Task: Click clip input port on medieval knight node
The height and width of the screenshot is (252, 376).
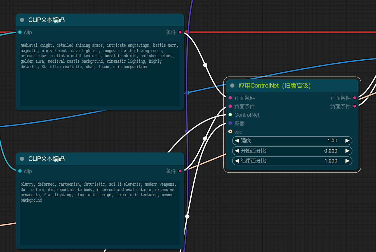Action: (x=20, y=32)
